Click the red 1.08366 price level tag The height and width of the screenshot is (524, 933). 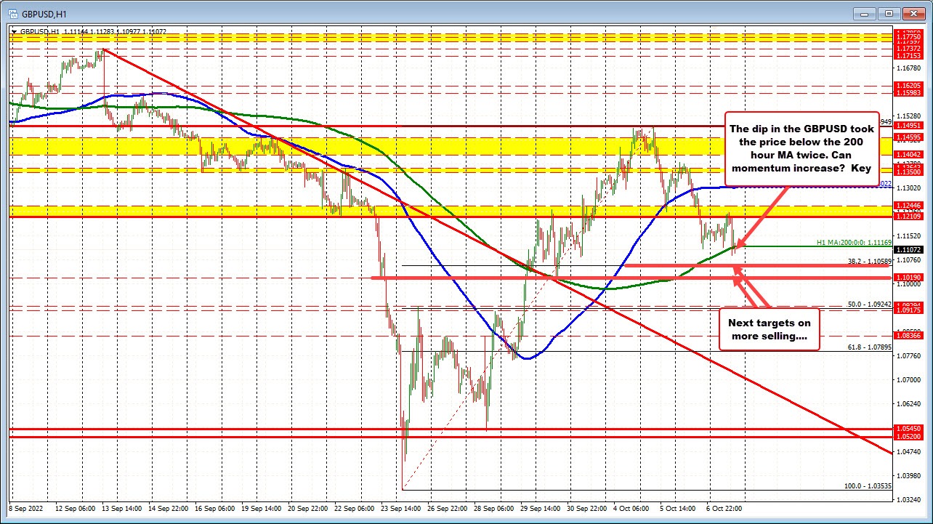pos(908,336)
